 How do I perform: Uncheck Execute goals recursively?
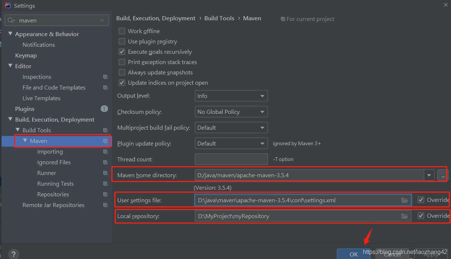pos(122,52)
